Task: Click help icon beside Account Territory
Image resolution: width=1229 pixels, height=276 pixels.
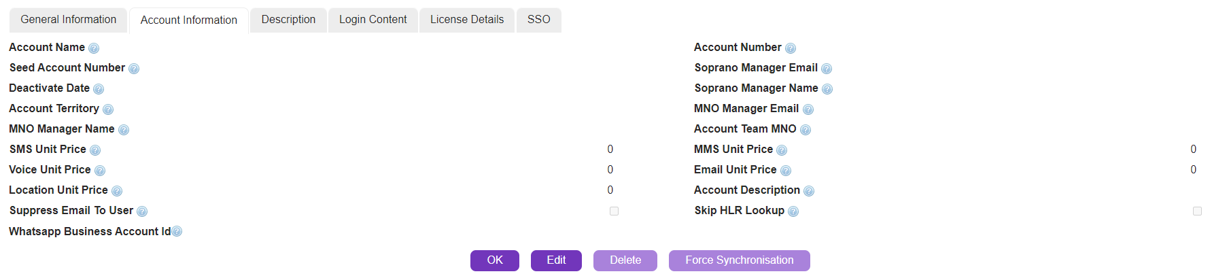Action: click(108, 109)
